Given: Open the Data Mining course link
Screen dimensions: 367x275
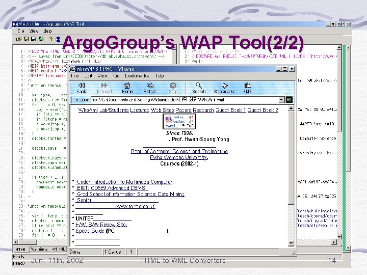Looking at the screenshot, I should coord(130,194).
